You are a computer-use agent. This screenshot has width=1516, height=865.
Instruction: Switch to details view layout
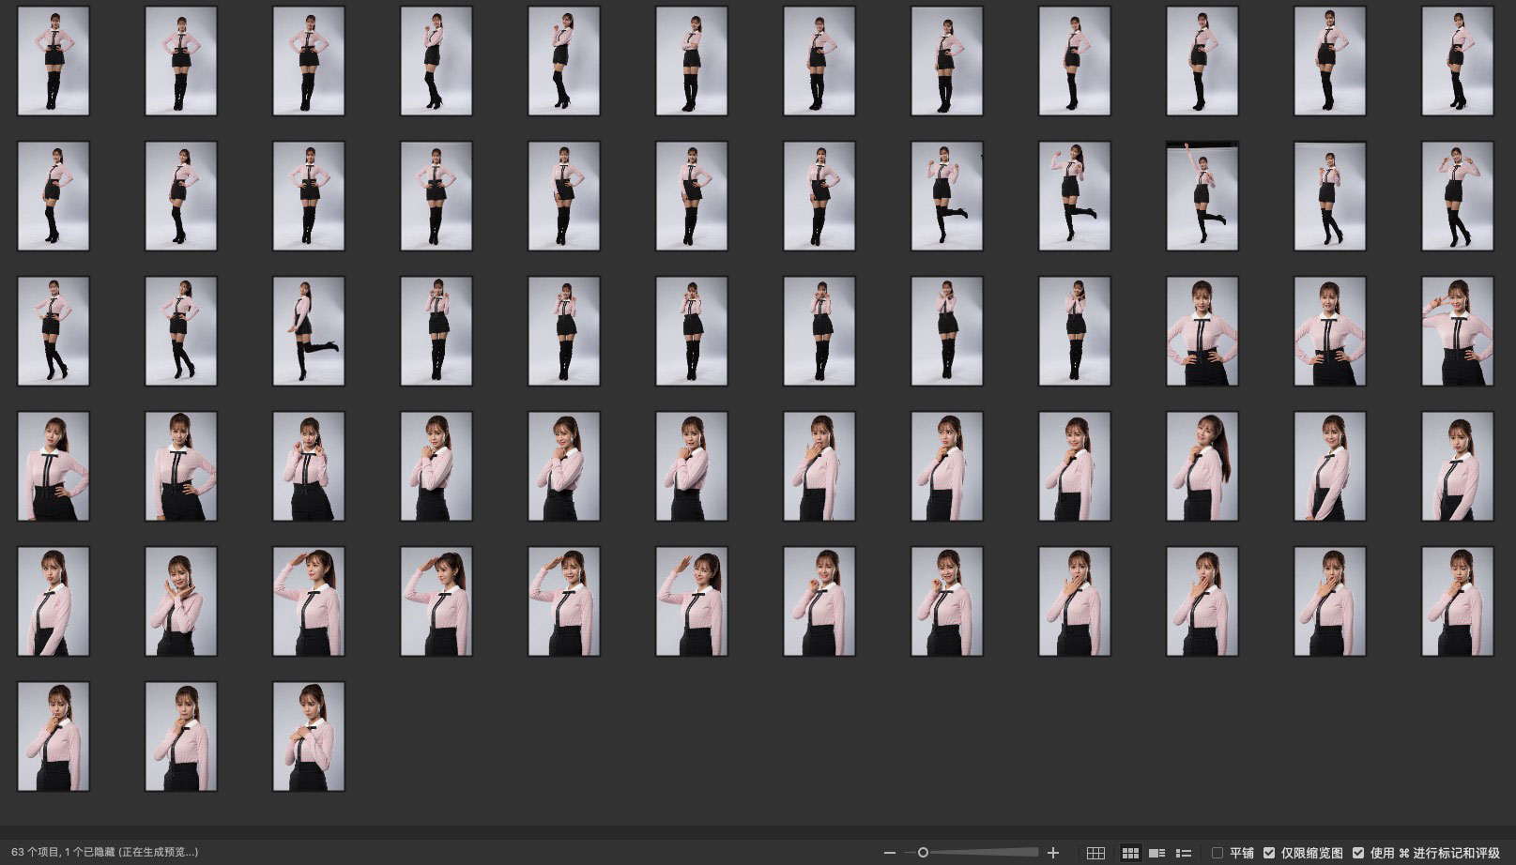tap(1157, 853)
